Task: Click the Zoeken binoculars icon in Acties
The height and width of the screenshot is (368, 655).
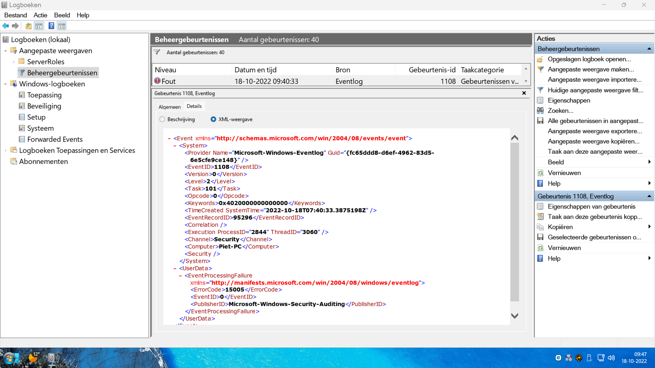Action: (540, 110)
